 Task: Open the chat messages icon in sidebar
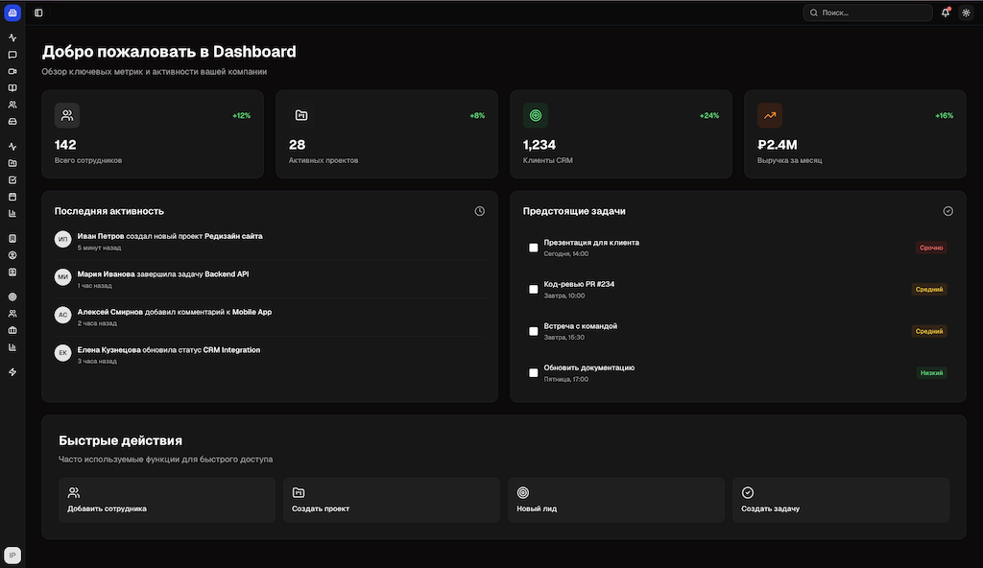tap(12, 55)
